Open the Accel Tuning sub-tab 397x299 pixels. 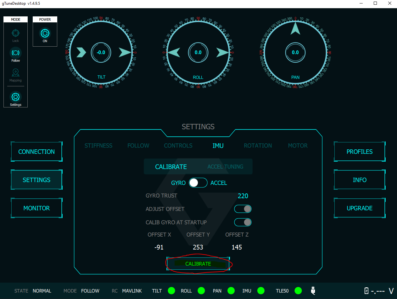pyautogui.click(x=225, y=167)
